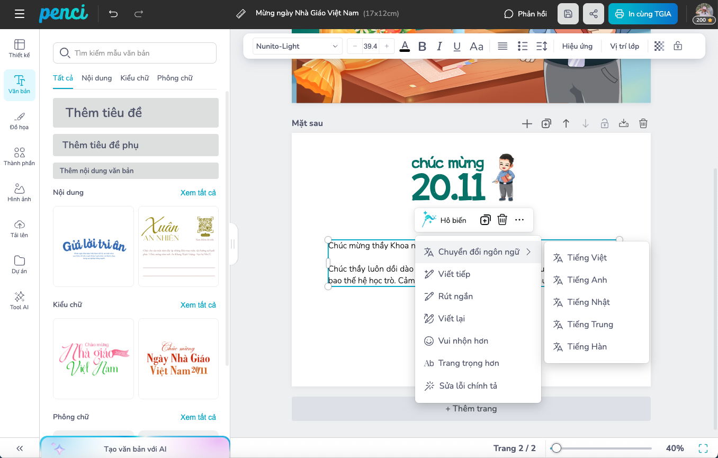Screen dimensions: 718x458
Task: Open the text color picker
Action: (405, 46)
